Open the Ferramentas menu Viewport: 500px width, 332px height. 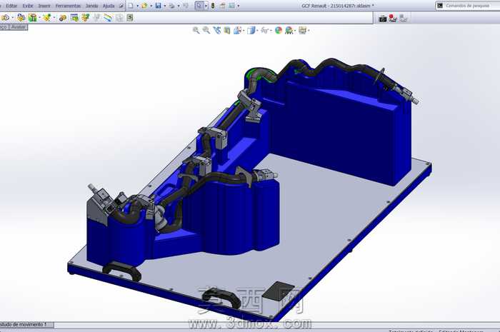[x=69, y=6]
